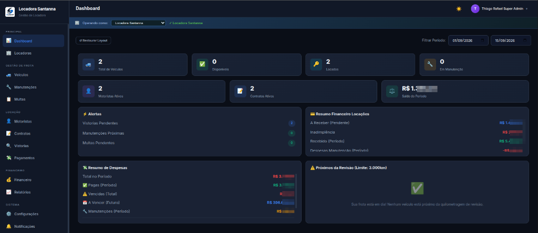538x233 pixels.
Task: Open Contratos sidebar link
Action: [x=33, y=134]
